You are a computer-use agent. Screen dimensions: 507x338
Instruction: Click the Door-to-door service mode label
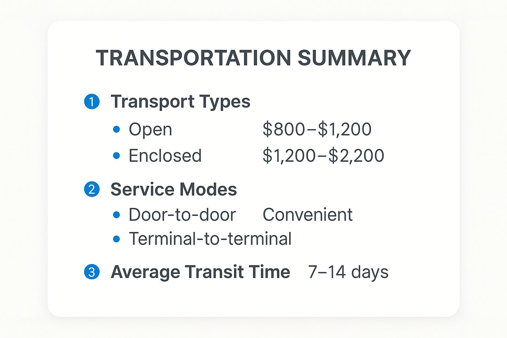point(182,215)
